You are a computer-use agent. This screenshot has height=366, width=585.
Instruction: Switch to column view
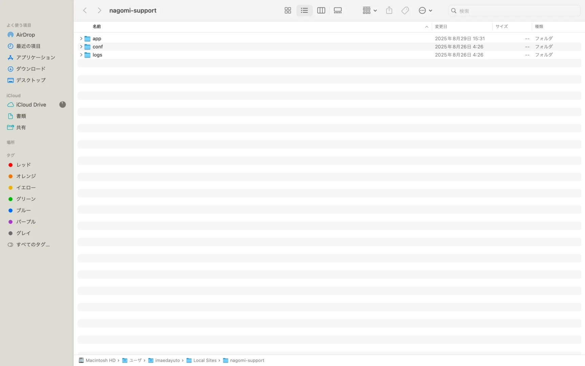pos(321,11)
